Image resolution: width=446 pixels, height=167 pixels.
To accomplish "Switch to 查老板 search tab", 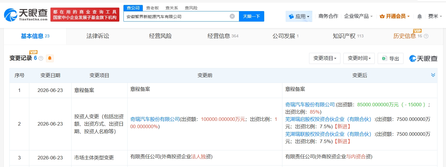I will tap(152, 8).
